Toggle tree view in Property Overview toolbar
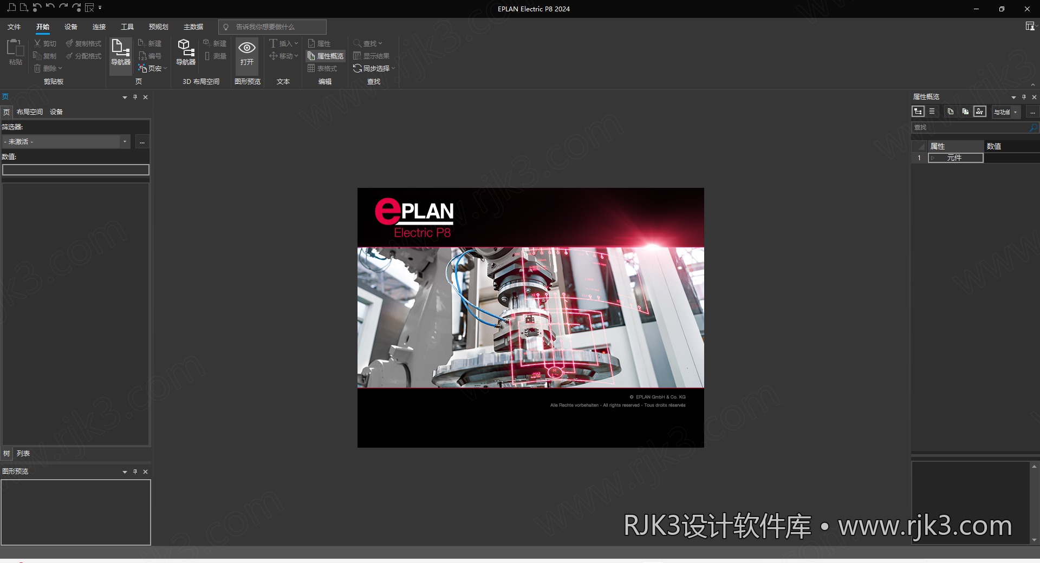1040x563 pixels. click(x=918, y=112)
